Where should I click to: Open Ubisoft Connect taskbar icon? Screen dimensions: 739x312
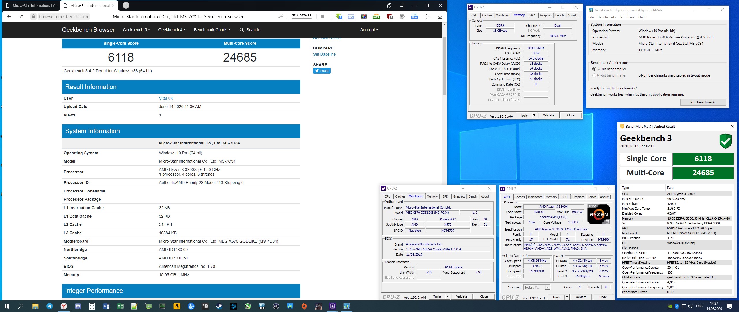coord(191,306)
